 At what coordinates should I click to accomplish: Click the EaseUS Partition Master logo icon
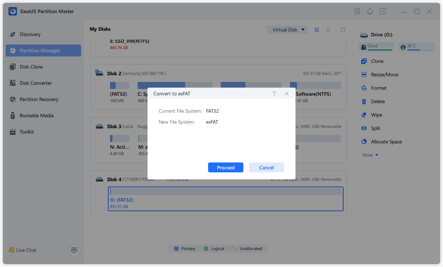(x=13, y=11)
